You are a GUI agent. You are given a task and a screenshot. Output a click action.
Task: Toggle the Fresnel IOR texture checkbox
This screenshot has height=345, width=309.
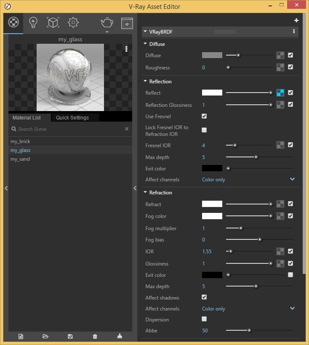coord(290,145)
